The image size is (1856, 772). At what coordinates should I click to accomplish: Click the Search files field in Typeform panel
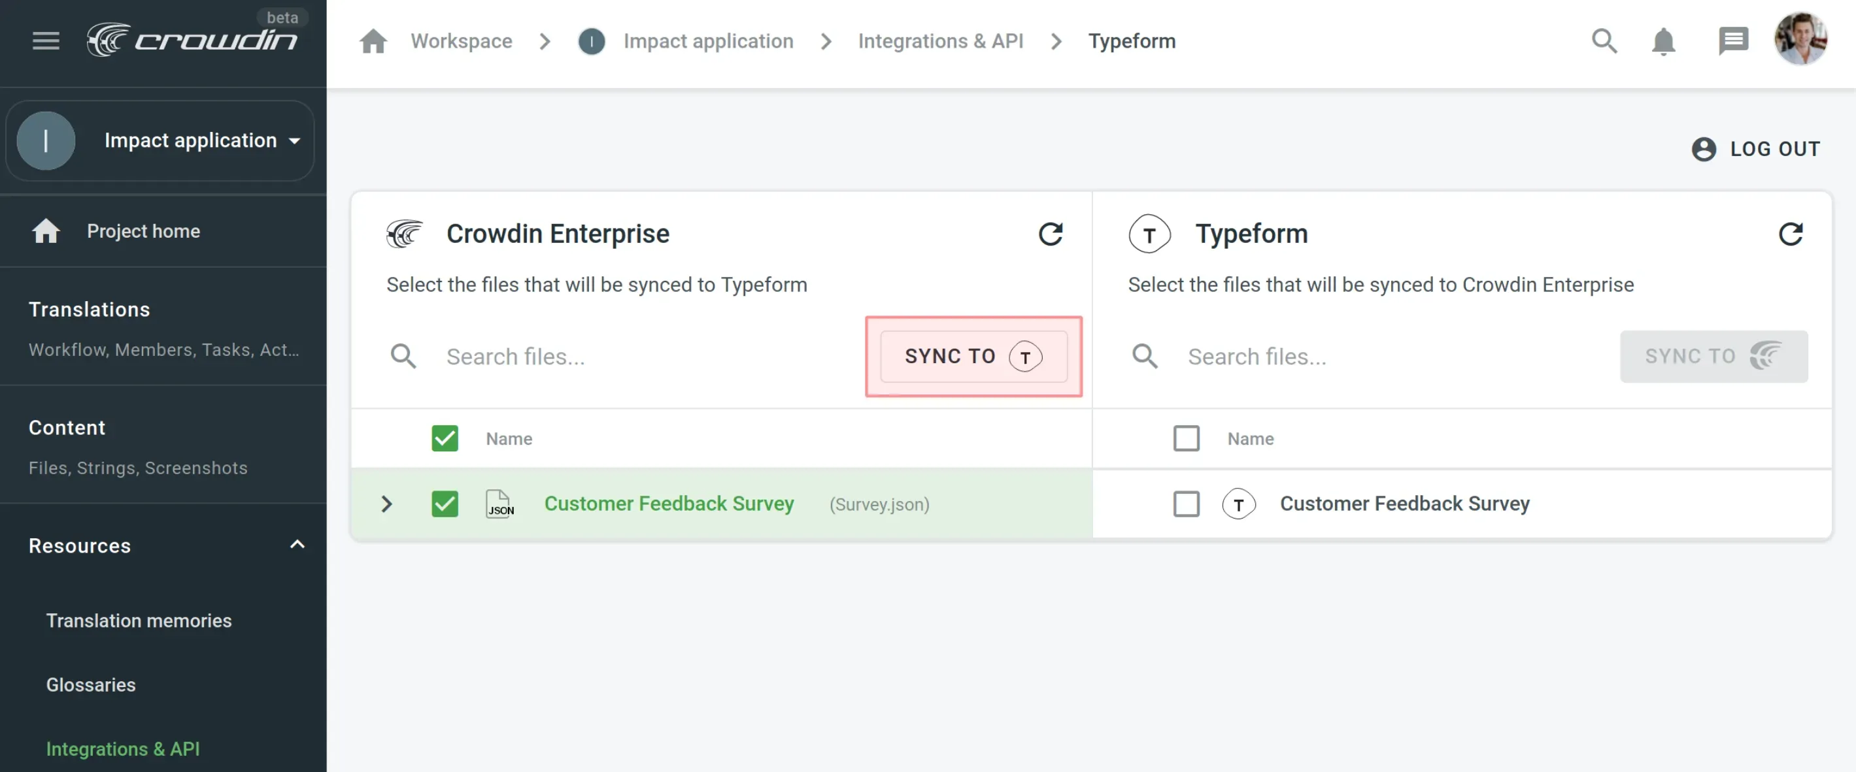pyautogui.click(x=1257, y=356)
